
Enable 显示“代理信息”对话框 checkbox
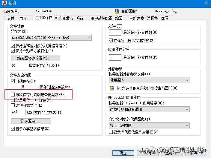[111, 132]
